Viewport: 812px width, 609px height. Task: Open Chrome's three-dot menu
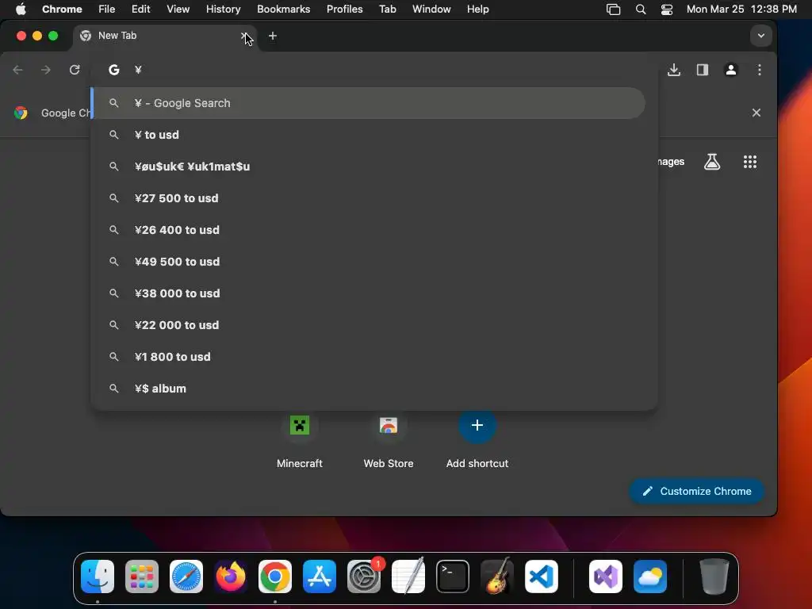pos(759,70)
